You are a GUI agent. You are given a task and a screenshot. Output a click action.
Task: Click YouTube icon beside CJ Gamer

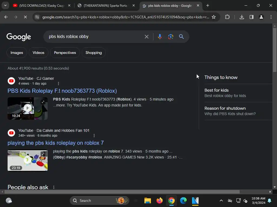(11, 81)
